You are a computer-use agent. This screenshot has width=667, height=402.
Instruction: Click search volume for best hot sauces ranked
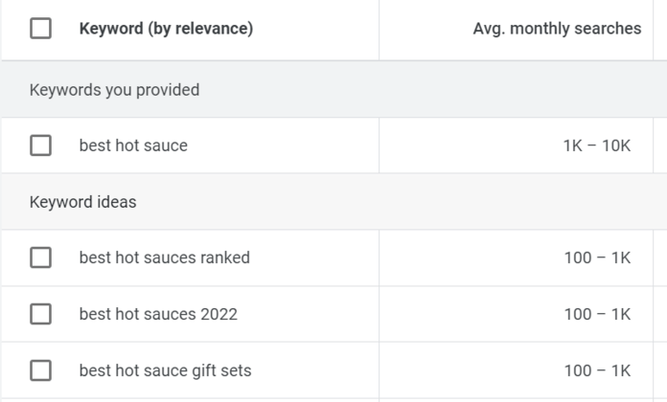[x=597, y=257]
